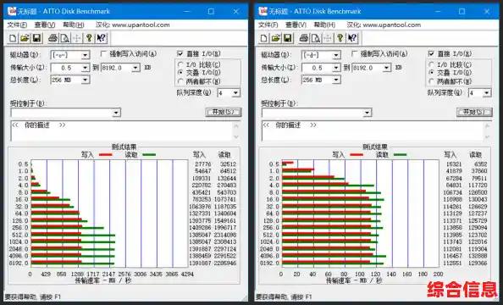Click read value 129366 in right 8192.0 row
Screen dimensions: 503x305
tap(478, 263)
